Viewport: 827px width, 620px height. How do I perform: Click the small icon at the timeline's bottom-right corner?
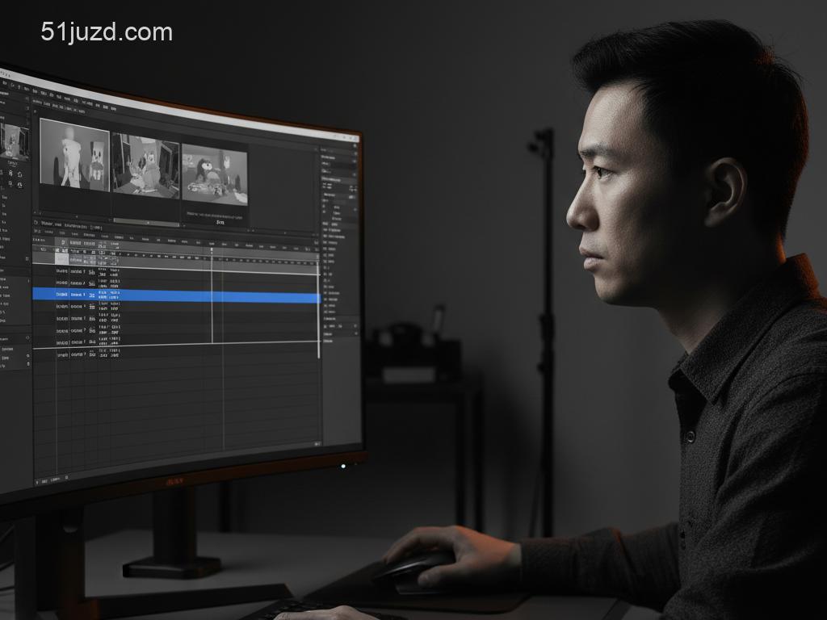point(318,443)
